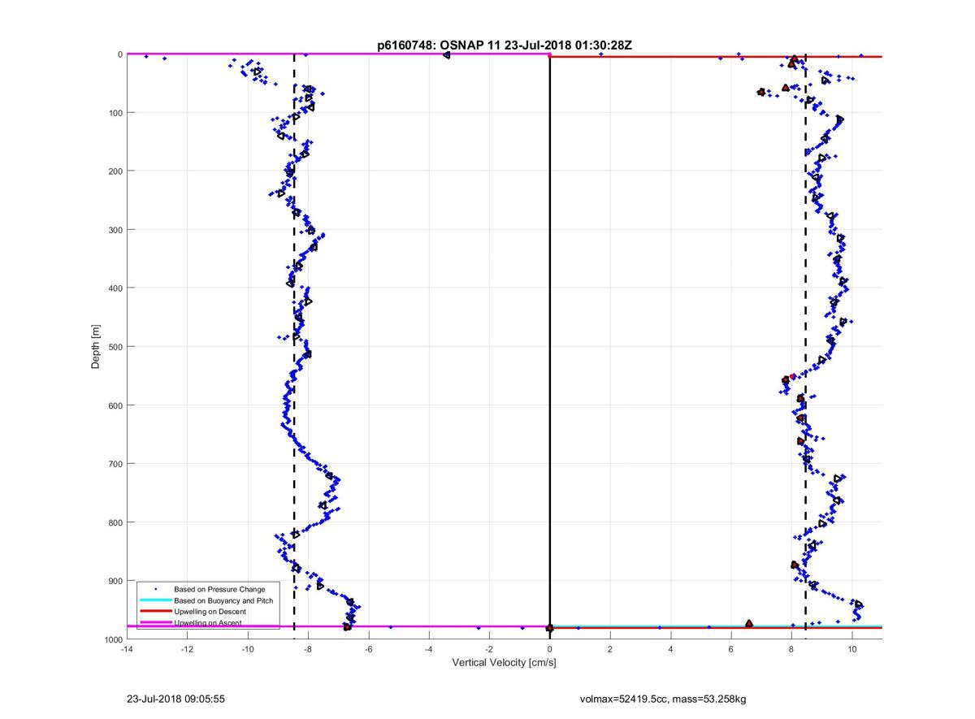
Task: Click the red line sample in legend
Action: tap(154, 612)
